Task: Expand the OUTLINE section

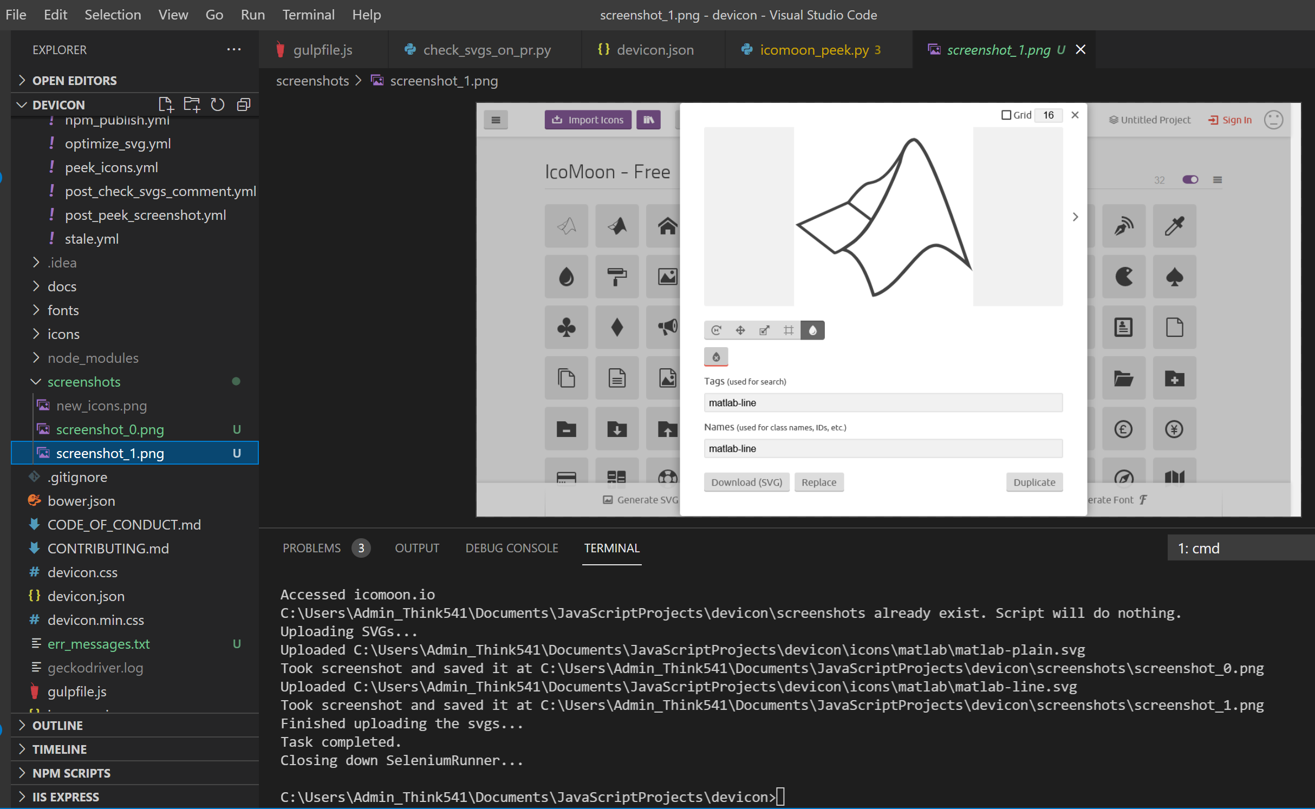Action: pos(135,726)
